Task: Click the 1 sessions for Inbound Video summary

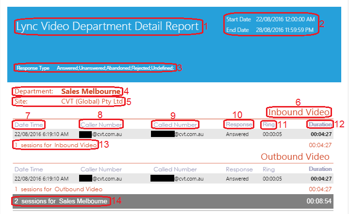Action: 56,145
